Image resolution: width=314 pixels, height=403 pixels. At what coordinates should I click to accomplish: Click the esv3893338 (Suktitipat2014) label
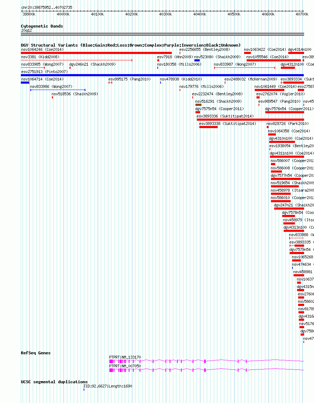point(228,124)
